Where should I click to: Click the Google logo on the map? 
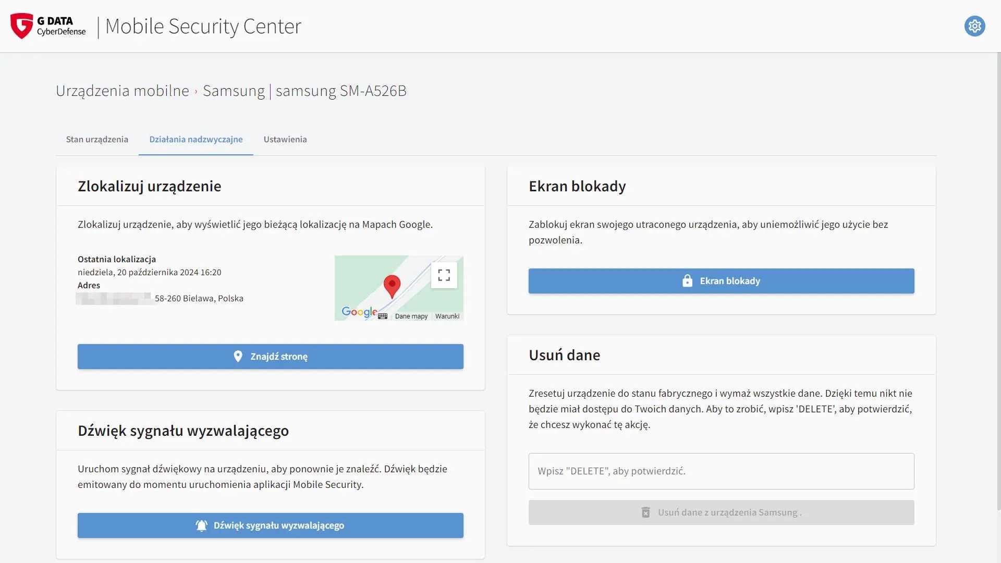point(359,312)
